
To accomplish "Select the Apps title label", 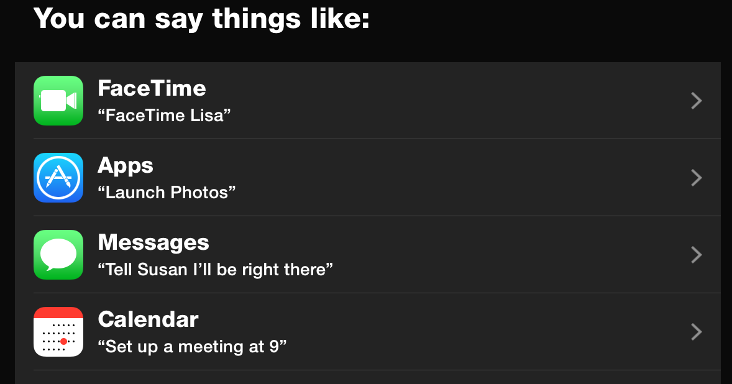I will tap(125, 166).
